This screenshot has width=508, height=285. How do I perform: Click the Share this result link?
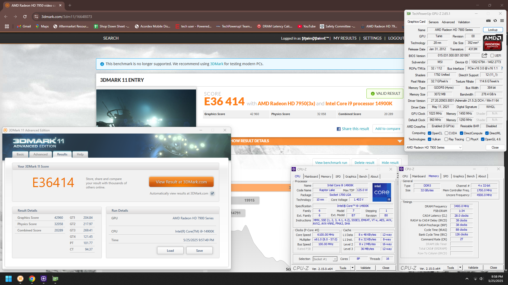353,129
